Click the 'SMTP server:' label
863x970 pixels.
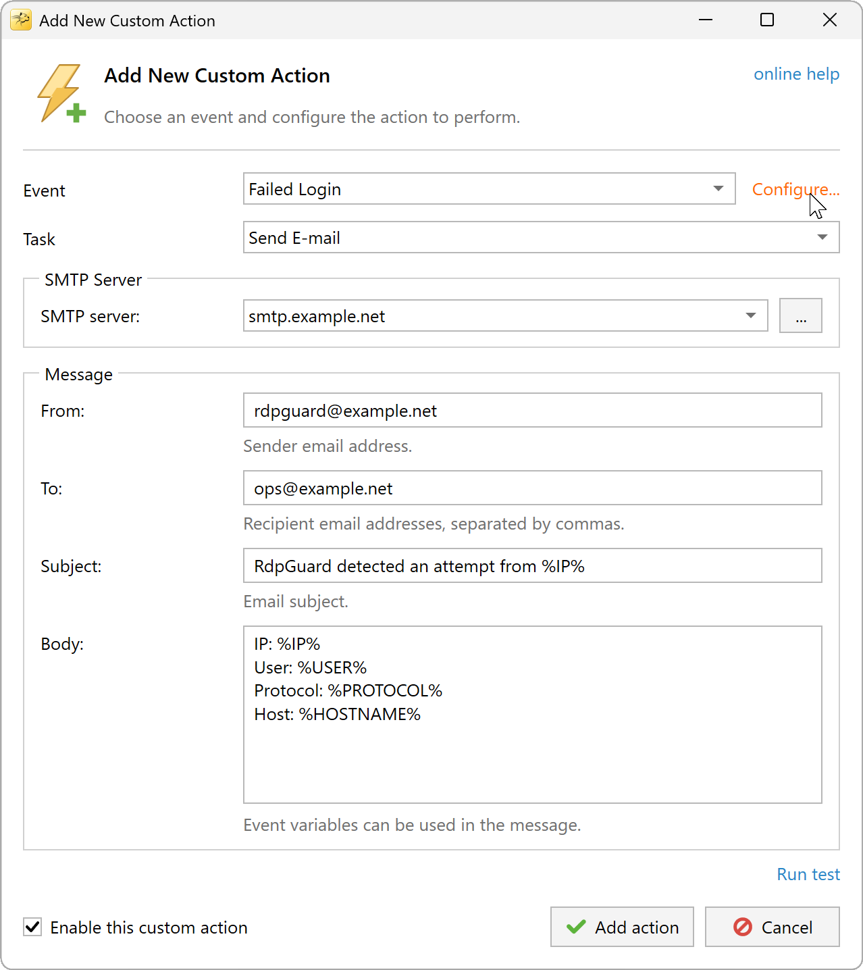tap(90, 316)
